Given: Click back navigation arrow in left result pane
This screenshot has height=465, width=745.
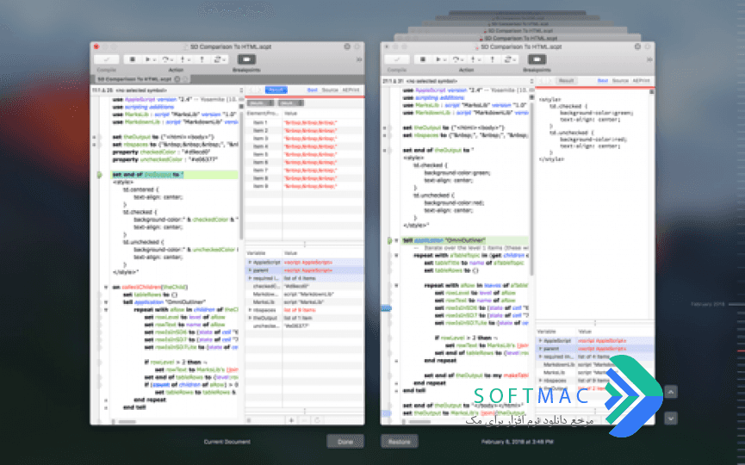Looking at the screenshot, I should click(251, 90).
